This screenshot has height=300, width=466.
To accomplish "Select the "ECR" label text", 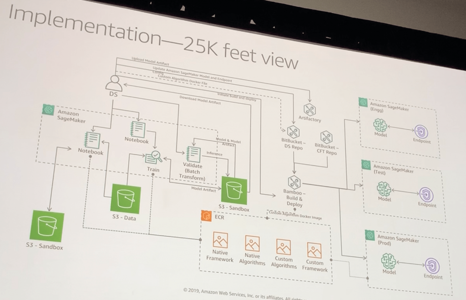I will [x=219, y=217].
